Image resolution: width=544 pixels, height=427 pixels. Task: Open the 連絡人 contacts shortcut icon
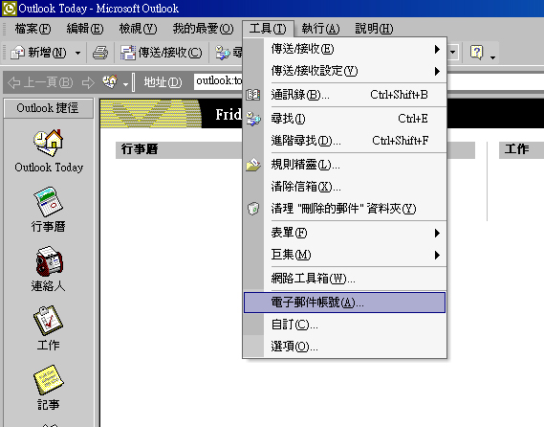tap(49, 261)
